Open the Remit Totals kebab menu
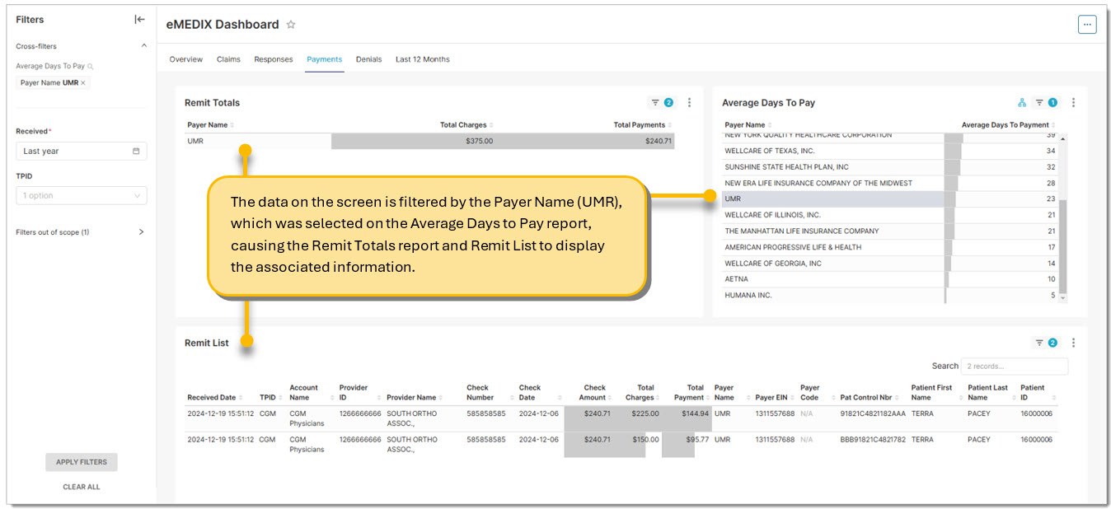This screenshot has width=1111, height=509. [x=690, y=103]
